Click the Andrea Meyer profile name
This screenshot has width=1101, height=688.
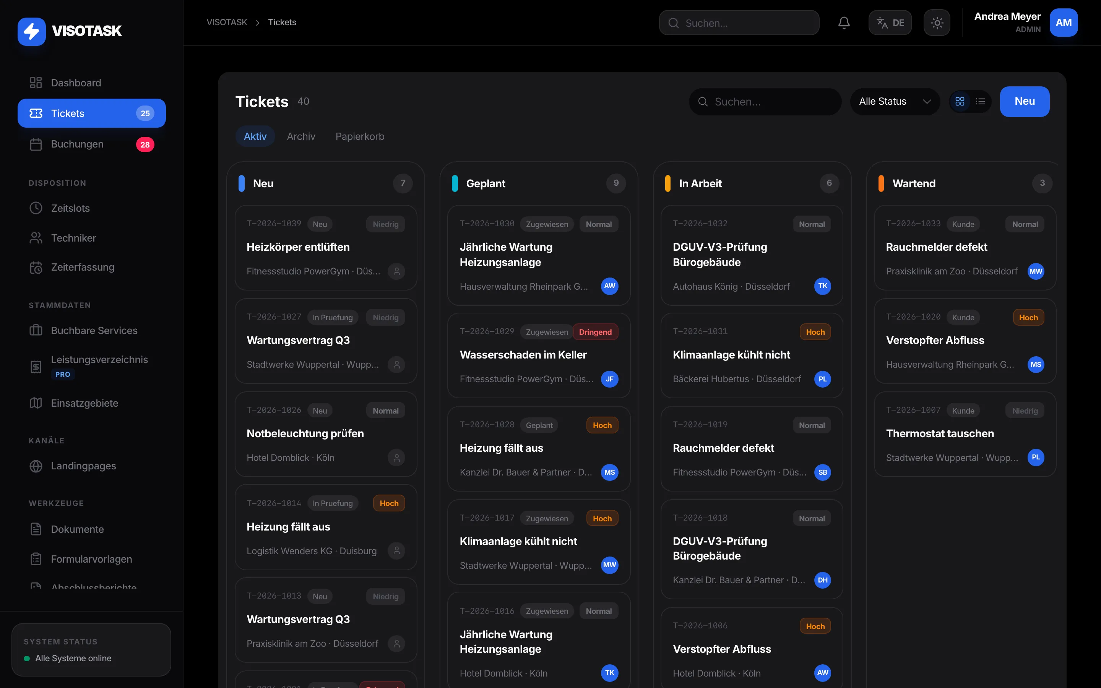(1007, 16)
